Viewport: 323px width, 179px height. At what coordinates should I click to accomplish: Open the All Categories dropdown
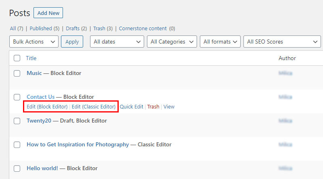[x=172, y=42]
